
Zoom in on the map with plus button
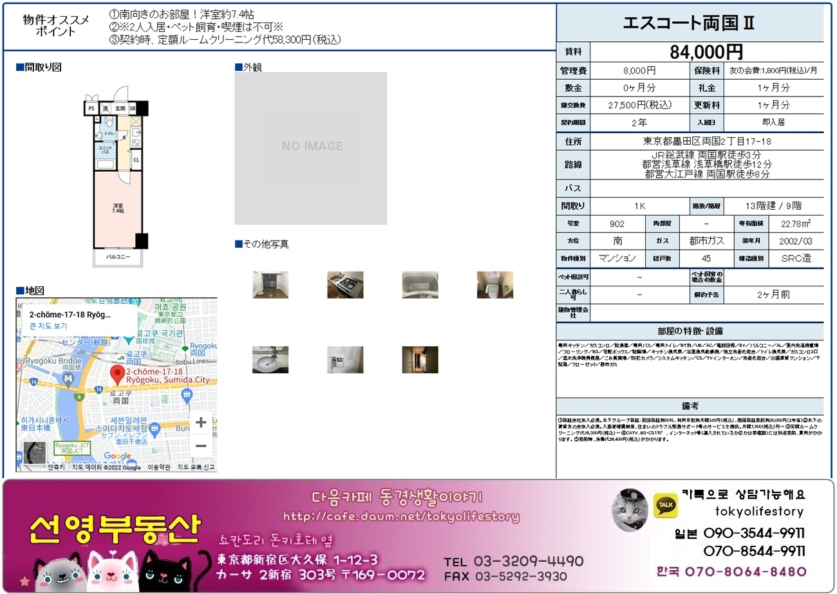(201, 422)
